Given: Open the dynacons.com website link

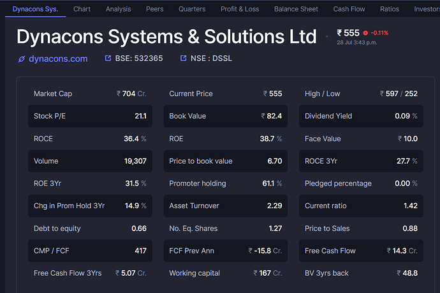Looking at the screenshot, I should click(58, 59).
